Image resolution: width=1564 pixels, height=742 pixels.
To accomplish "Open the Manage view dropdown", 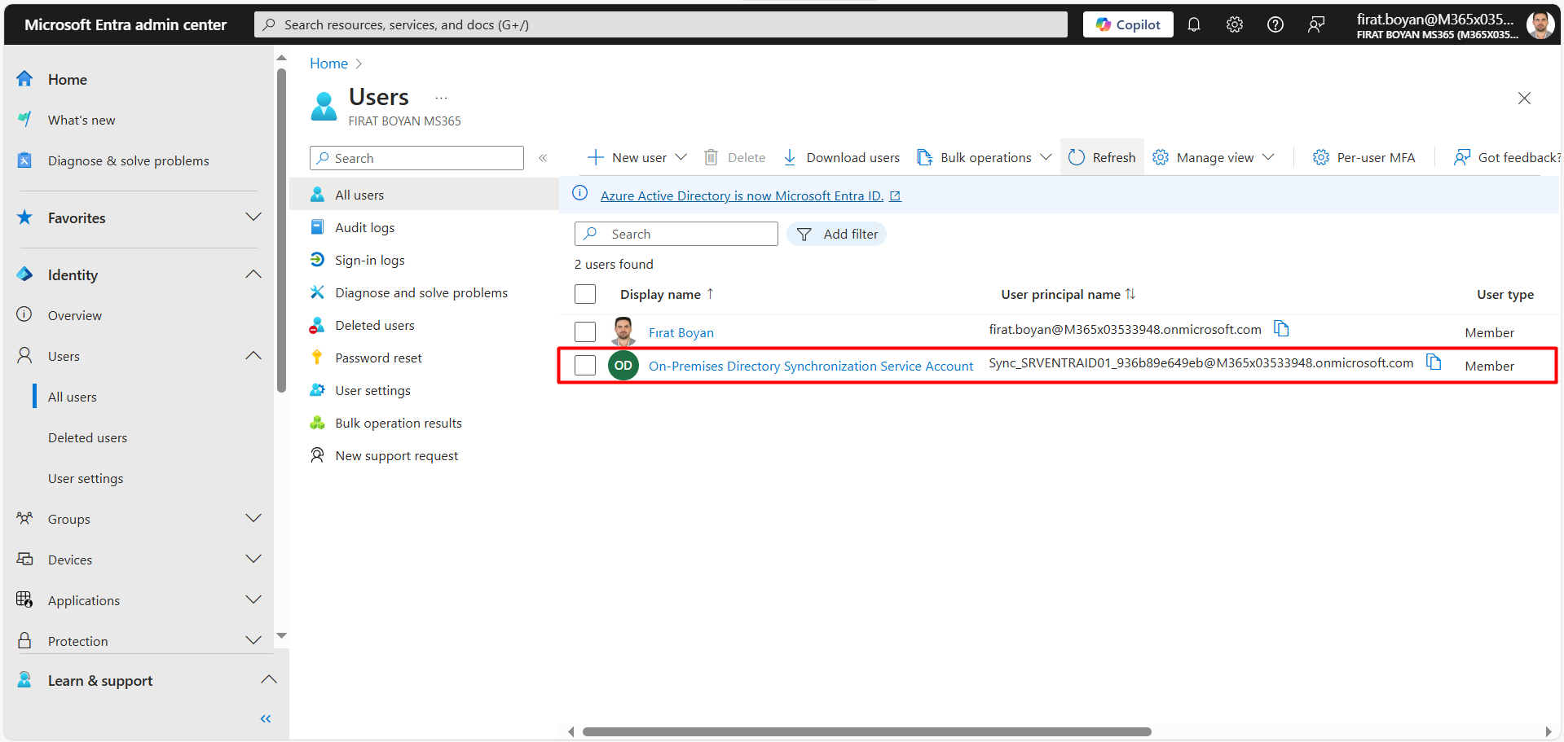I will point(1213,157).
